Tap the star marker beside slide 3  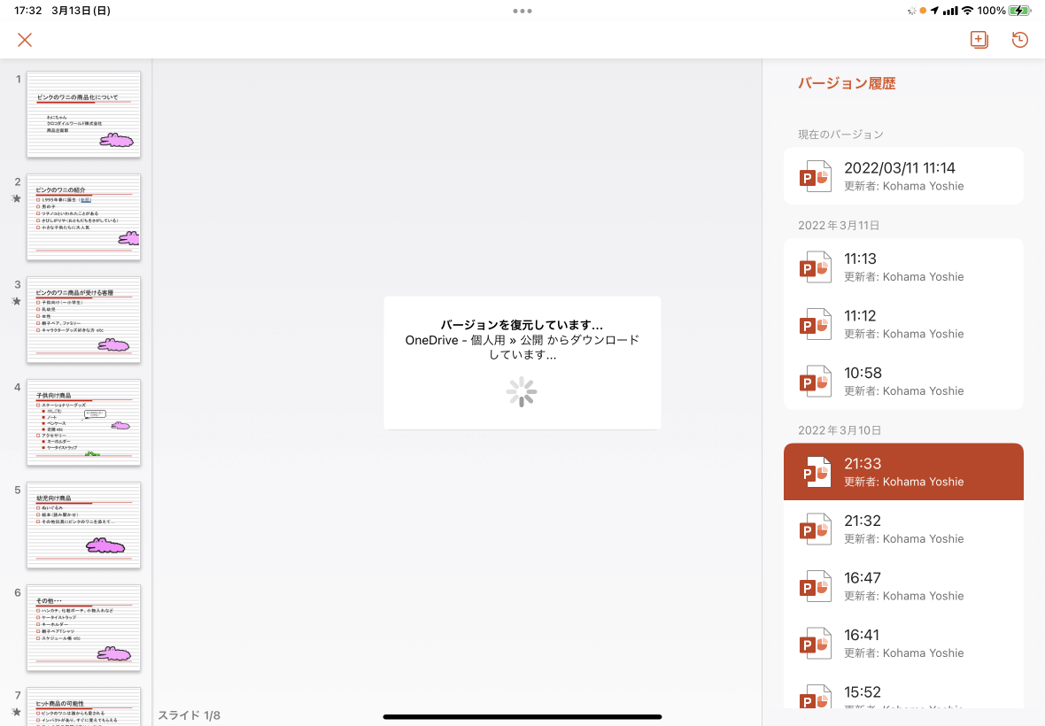(x=17, y=301)
